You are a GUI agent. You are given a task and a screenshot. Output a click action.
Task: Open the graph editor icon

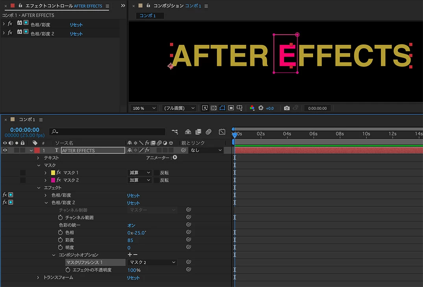coord(222,131)
